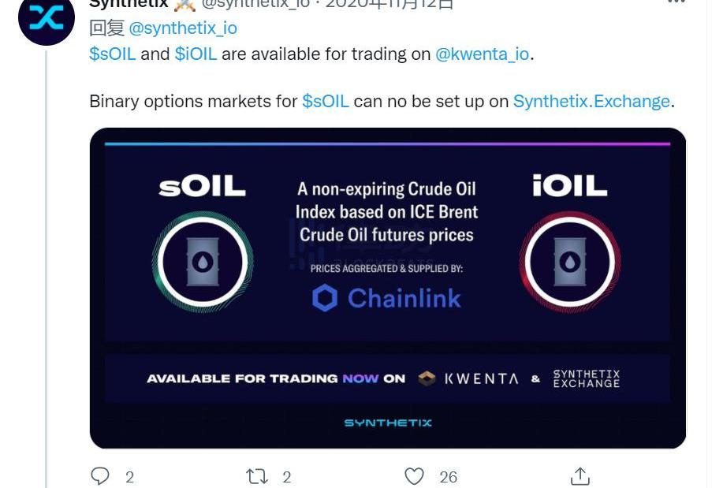Click the share upload icon

click(x=580, y=476)
